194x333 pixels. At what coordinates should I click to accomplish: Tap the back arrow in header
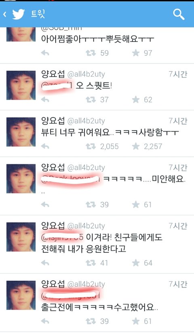5,14
